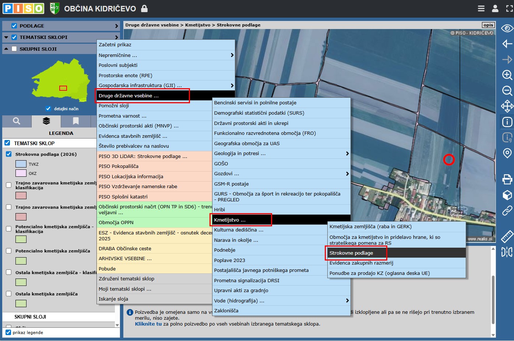Select Evidenca zakupnih razmerij menu entry
Viewport: 514px width, 341px height.
[x=361, y=263]
